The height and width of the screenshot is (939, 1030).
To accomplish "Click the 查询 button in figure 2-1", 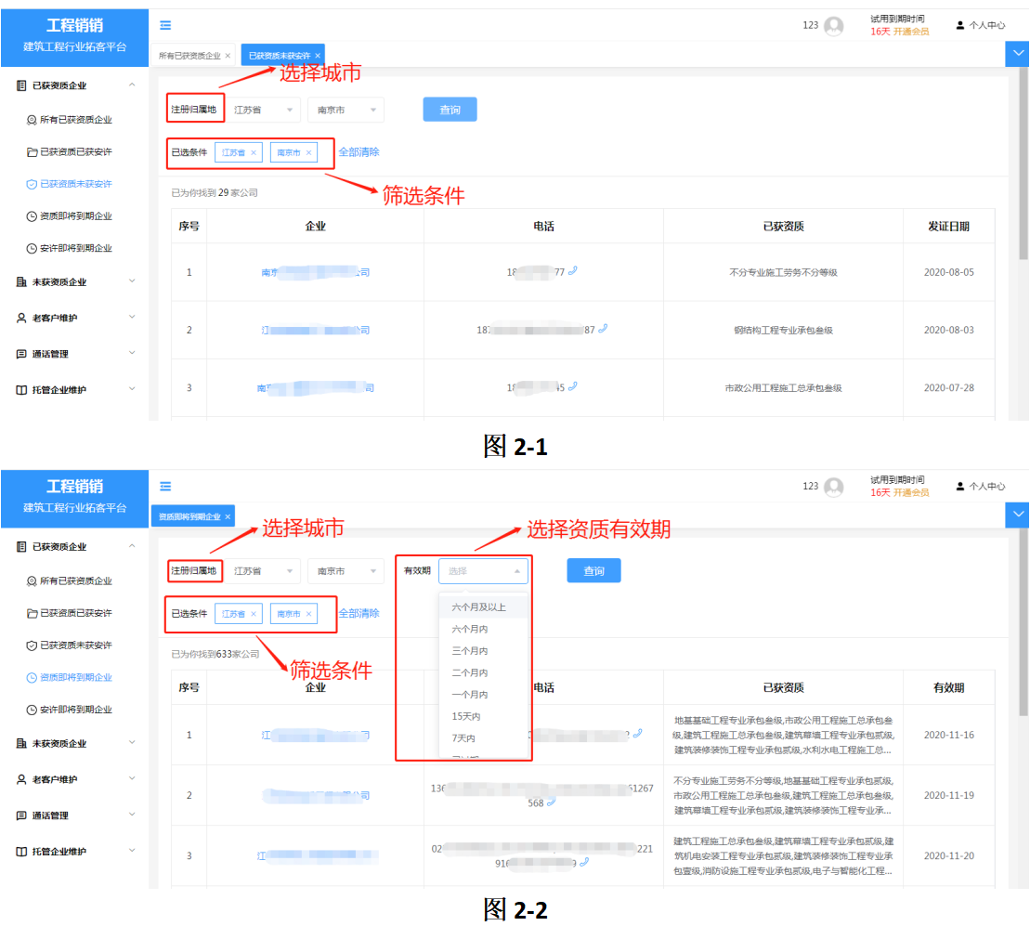I will [450, 110].
